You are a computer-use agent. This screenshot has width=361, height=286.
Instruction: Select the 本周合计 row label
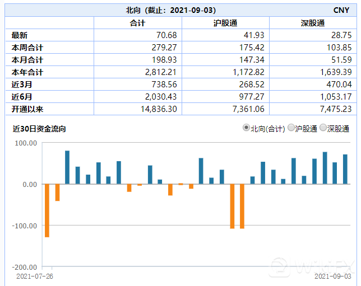pos(27,48)
